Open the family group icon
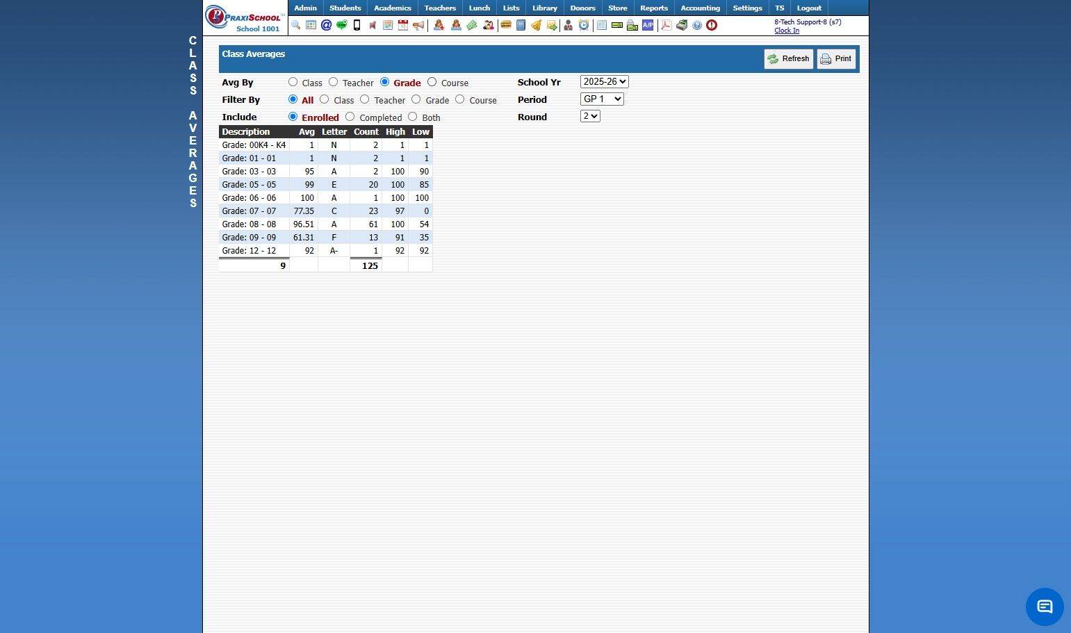Image resolution: width=1071 pixels, height=633 pixels. (x=489, y=25)
